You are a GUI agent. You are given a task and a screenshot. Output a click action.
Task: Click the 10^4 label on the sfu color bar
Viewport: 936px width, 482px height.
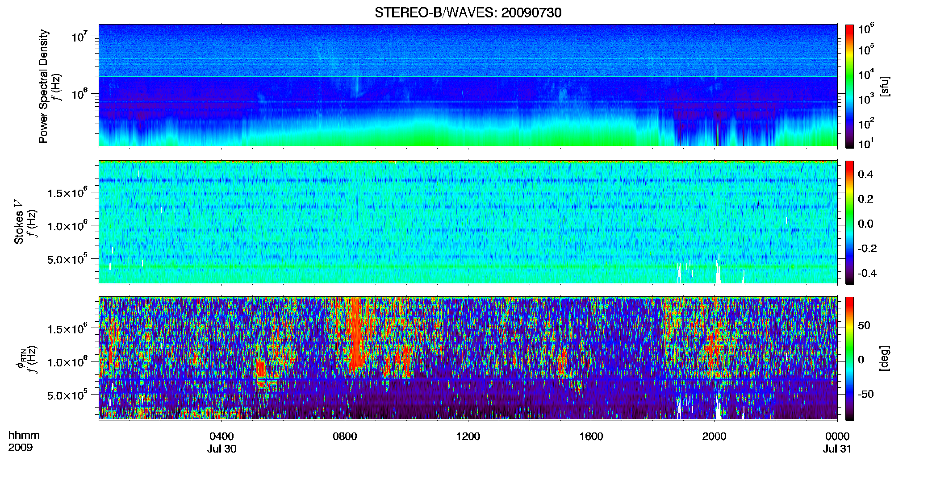coord(866,75)
